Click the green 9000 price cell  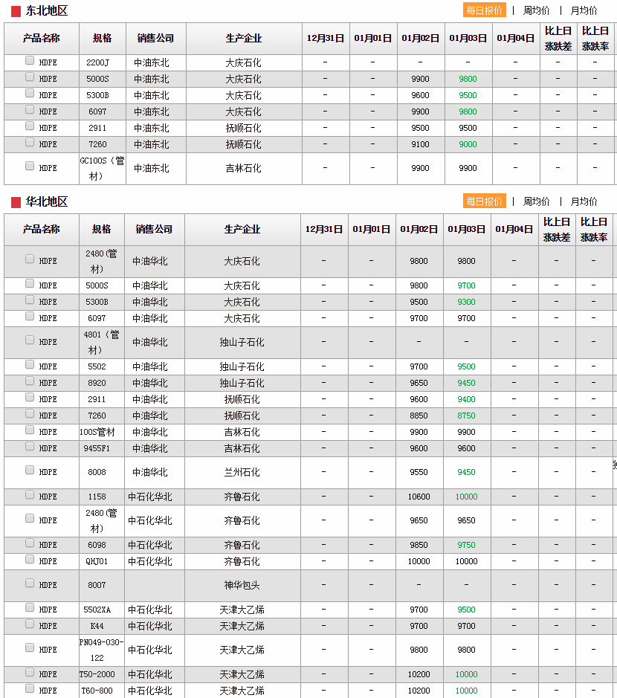(468, 144)
